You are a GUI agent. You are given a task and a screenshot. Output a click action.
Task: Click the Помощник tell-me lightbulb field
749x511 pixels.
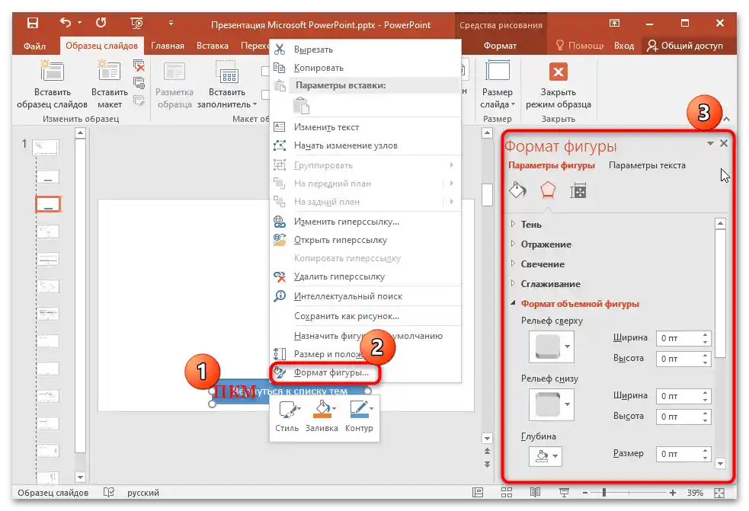(x=581, y=46)
